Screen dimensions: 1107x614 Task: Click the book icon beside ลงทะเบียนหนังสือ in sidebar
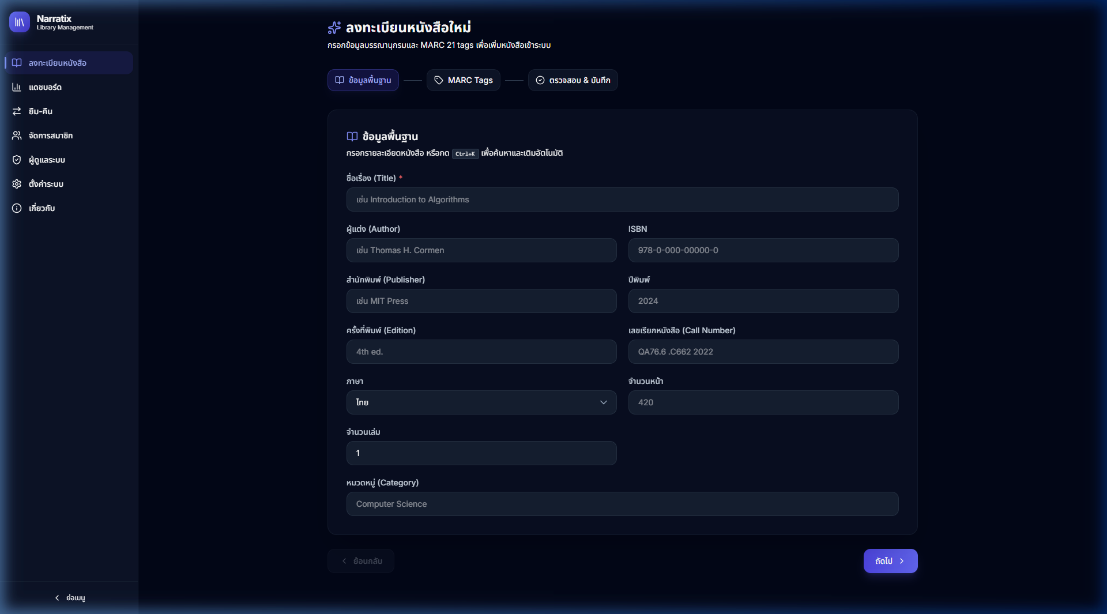pyautogui.click(x=17, y=63)
